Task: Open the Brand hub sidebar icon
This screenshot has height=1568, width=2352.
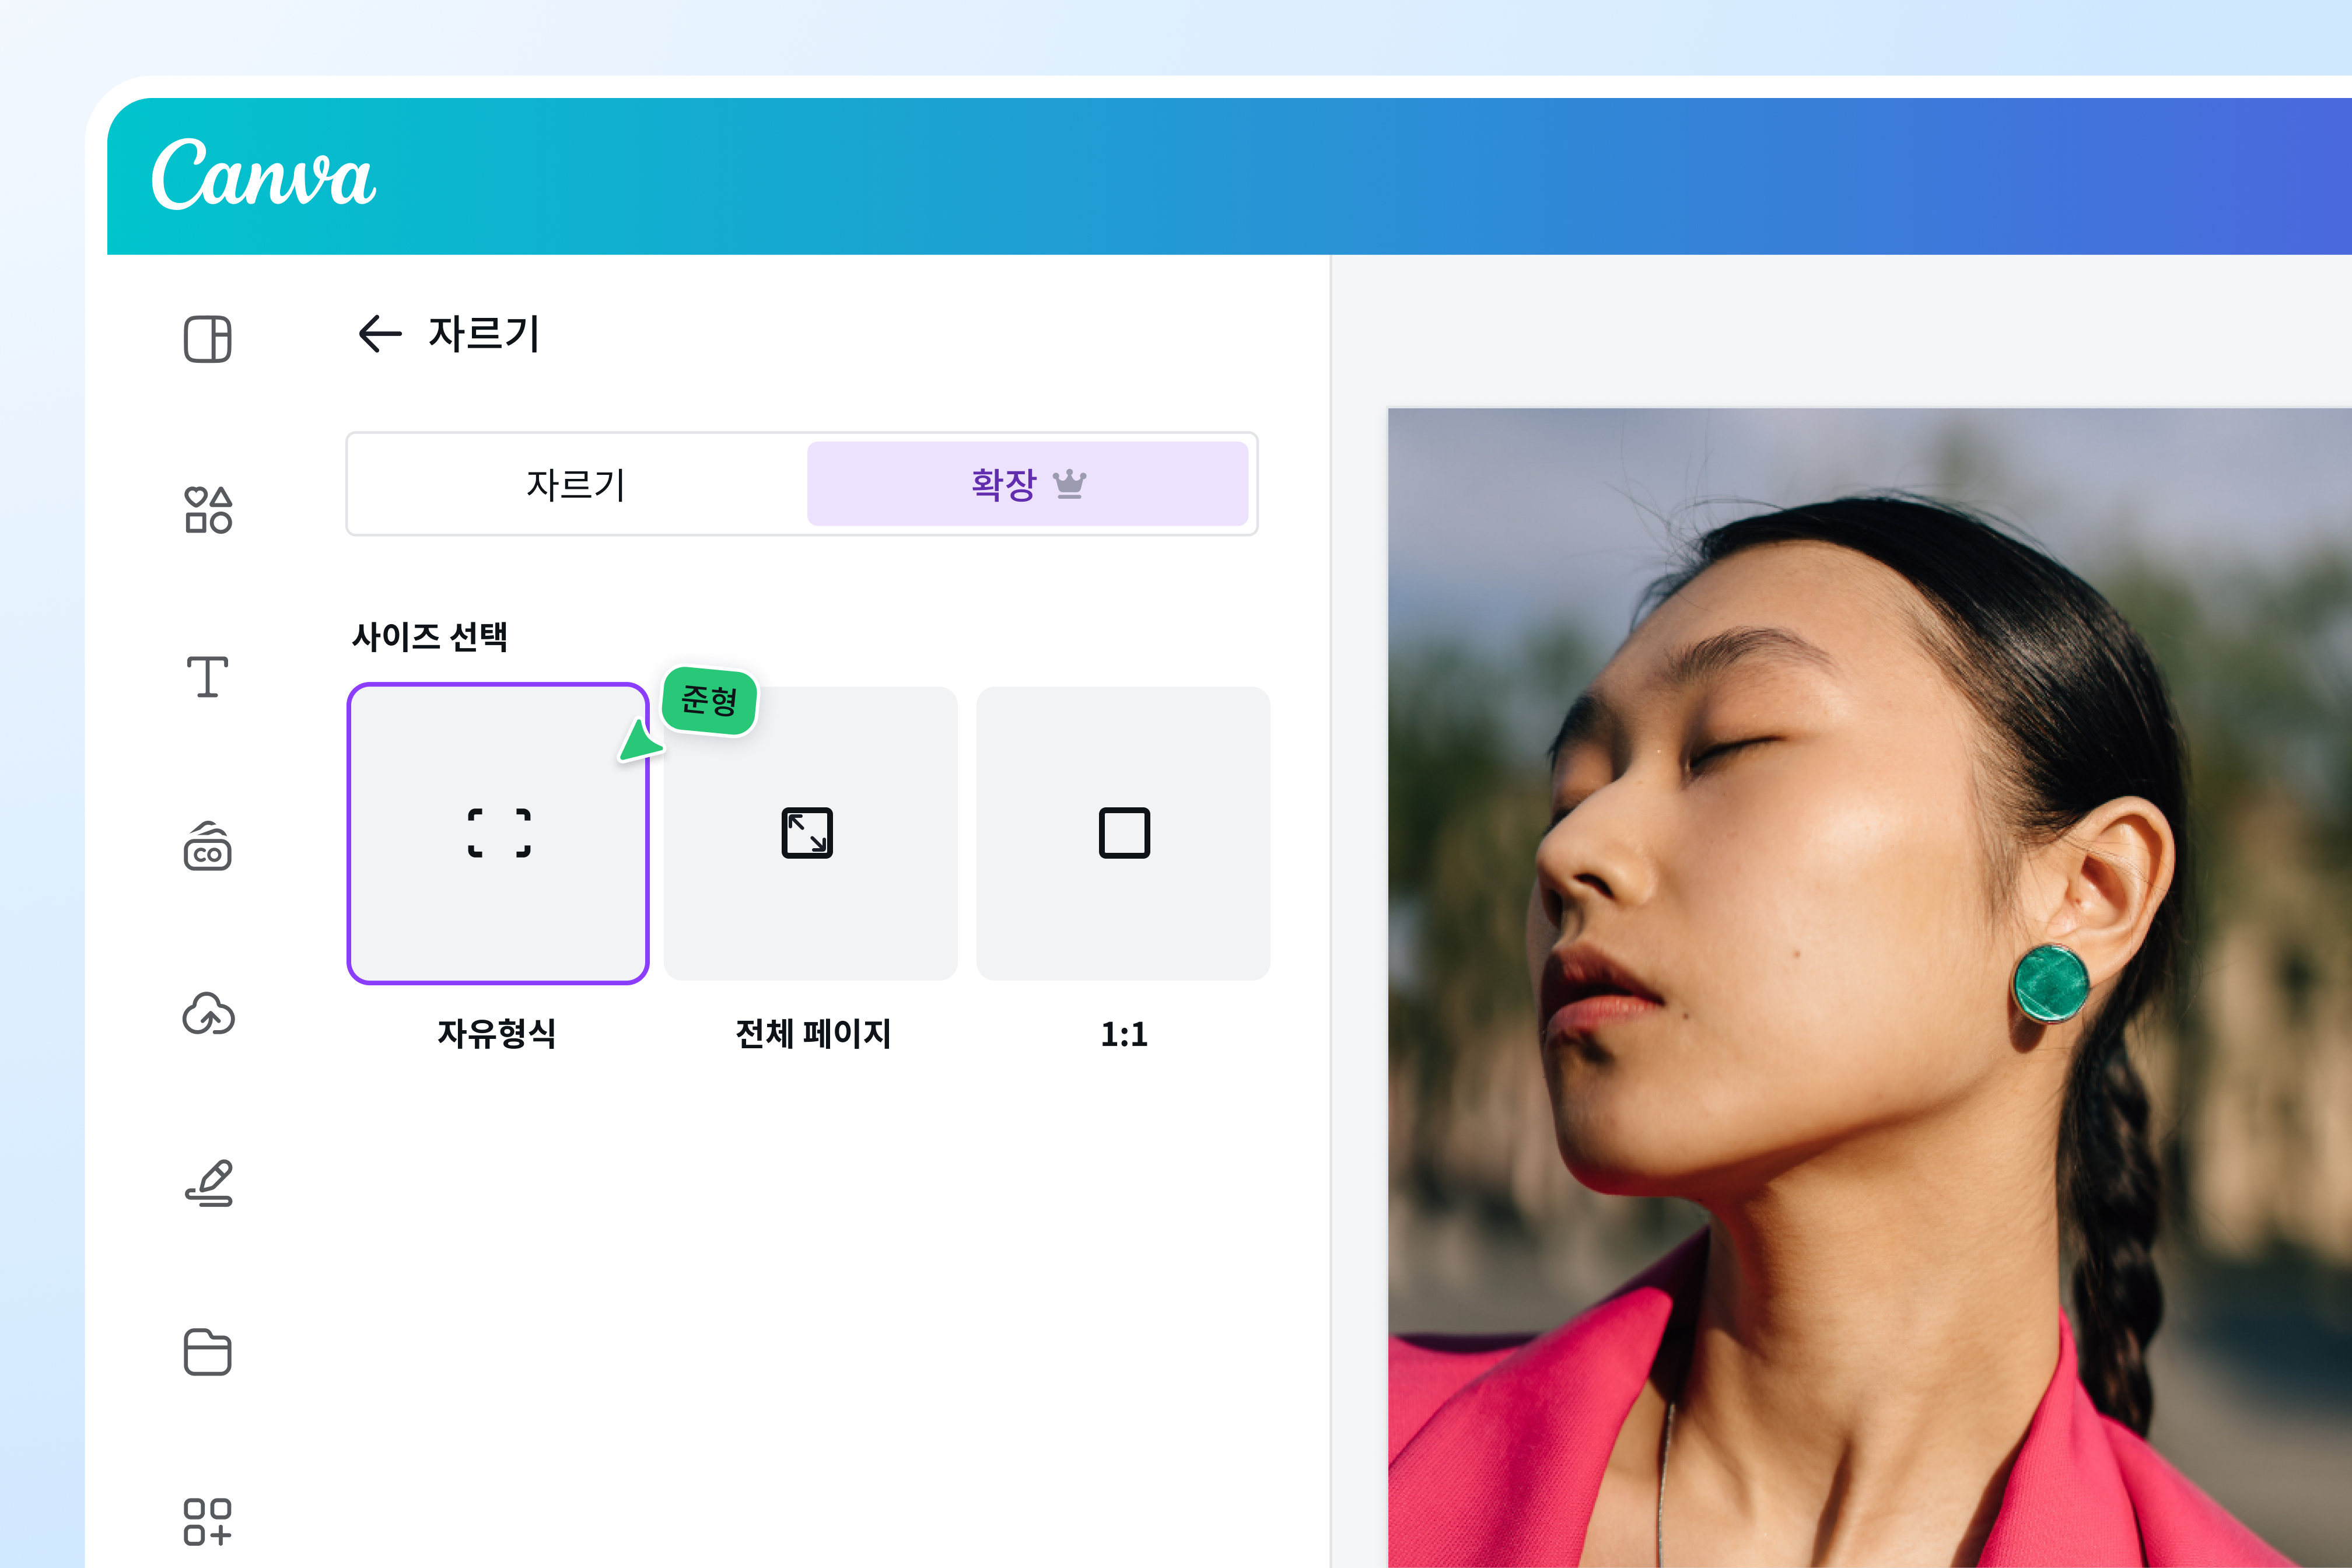Action: click(x=208, y=846)
